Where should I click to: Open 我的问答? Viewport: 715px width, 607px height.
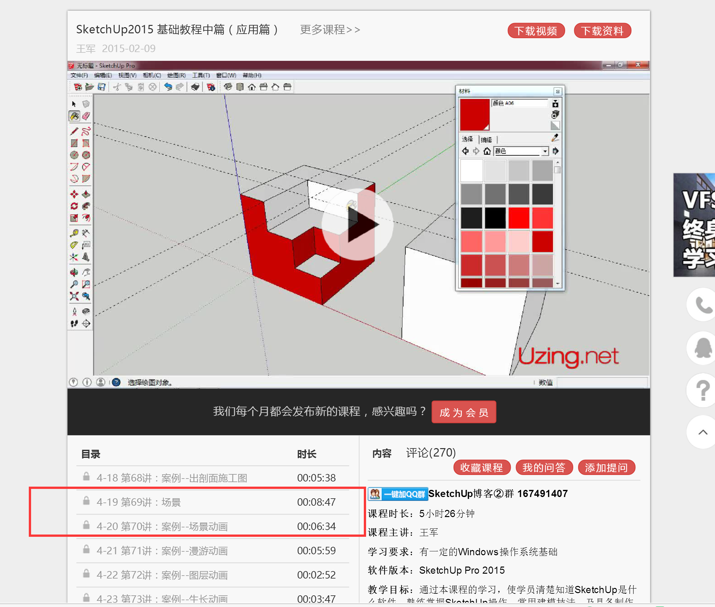coord(544,468)
